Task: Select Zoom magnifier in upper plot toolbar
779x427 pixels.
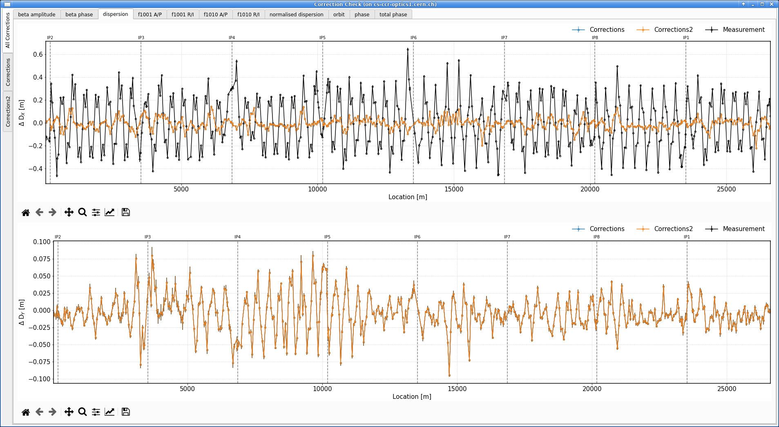Action: 83,212
